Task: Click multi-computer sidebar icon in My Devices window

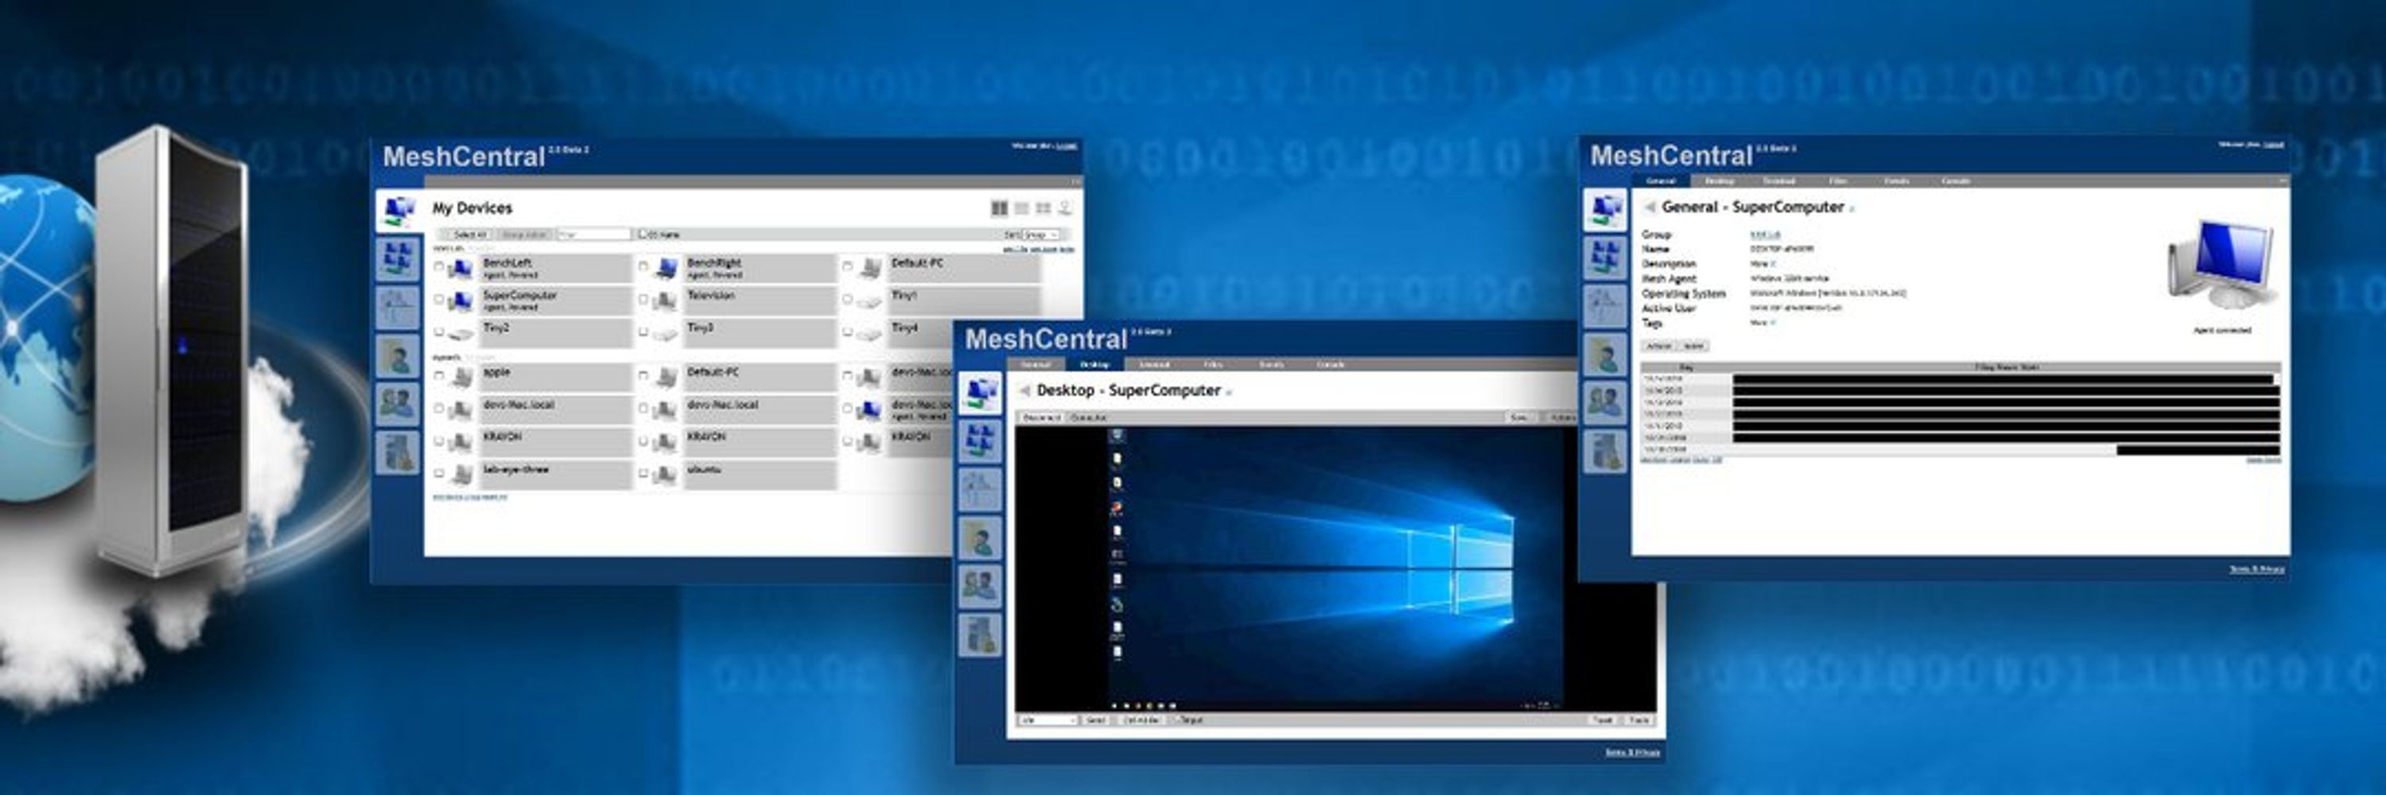Action: click(398, 258)
